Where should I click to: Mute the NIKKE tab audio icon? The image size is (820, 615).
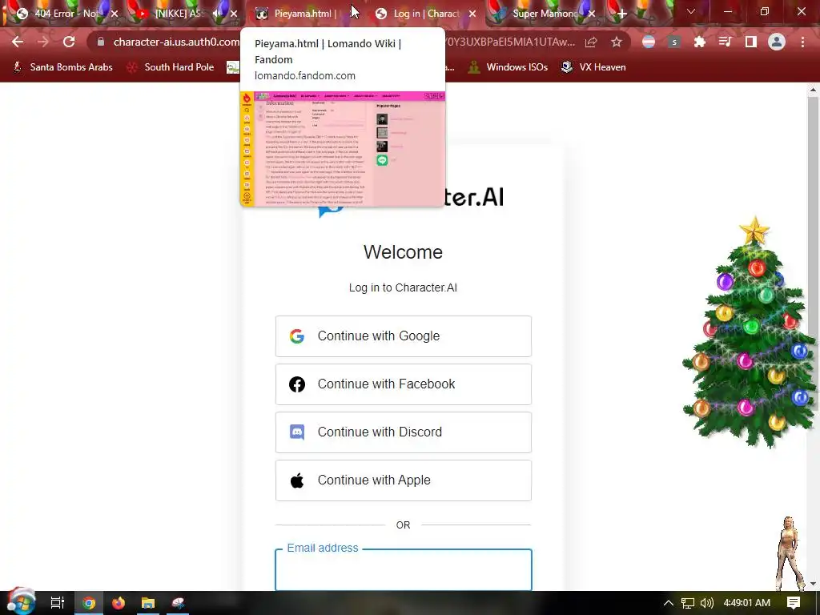point(218,14)
